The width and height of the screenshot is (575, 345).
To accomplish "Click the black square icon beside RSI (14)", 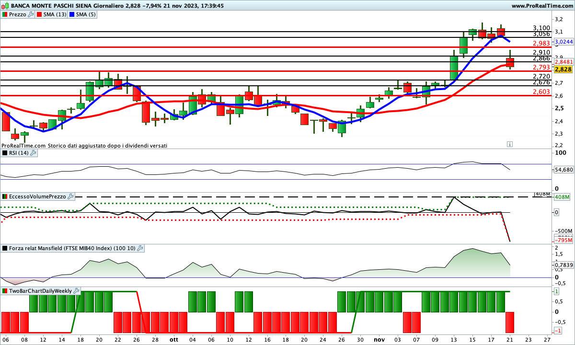I will pos(4,153).
